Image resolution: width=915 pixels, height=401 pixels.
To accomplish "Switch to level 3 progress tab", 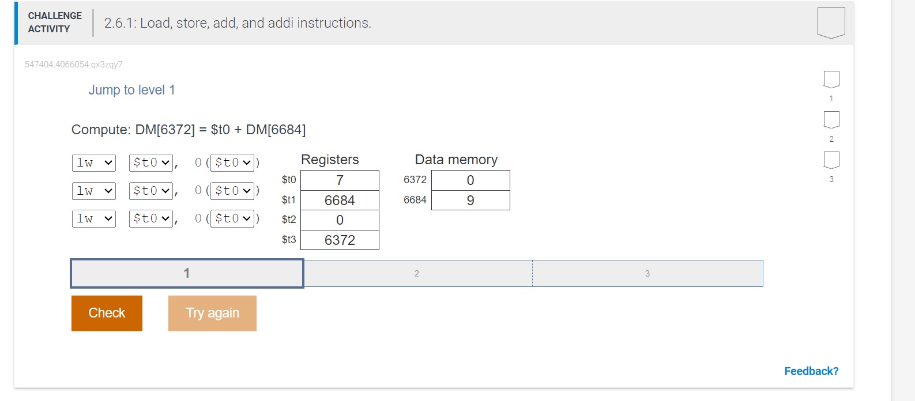I will (647, 273).
